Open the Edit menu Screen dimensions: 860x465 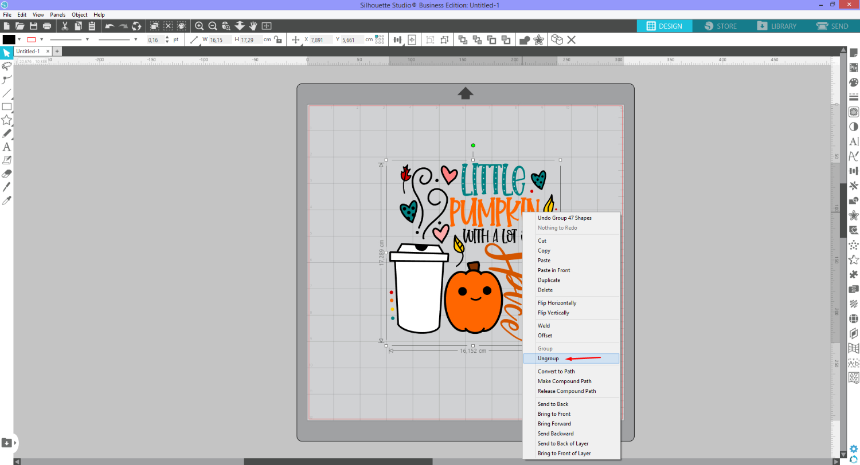click(22, 14)
